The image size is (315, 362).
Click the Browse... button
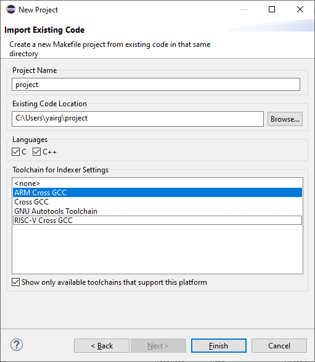(285, 119)
